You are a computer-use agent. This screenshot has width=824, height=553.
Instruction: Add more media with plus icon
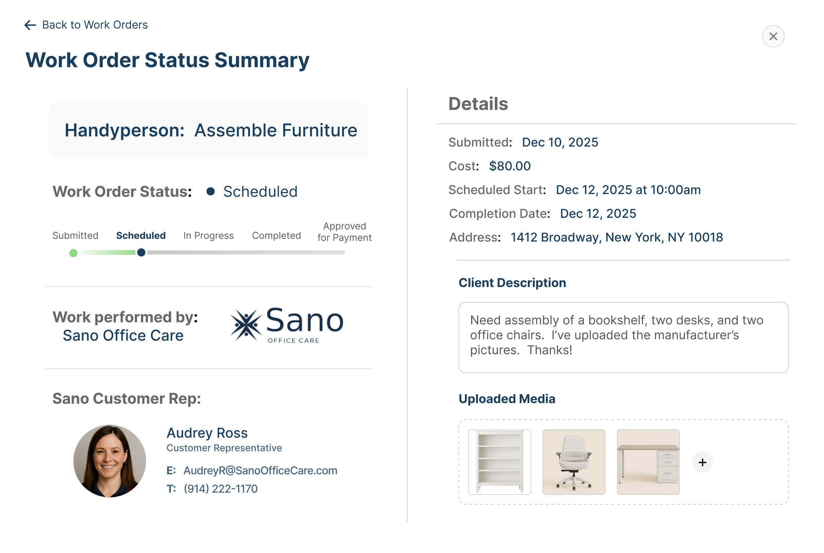(x=702, y=462)
